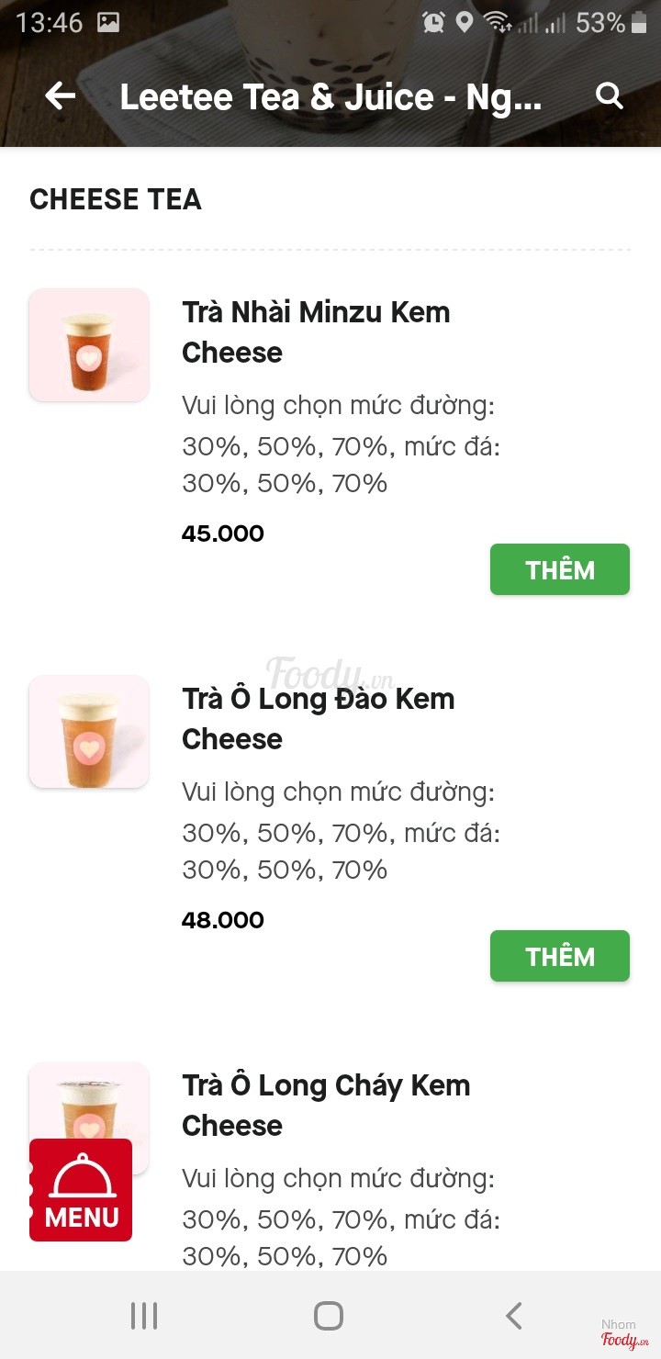Open Trà Nhài Minzu Kem Cheese thumbnail

point(89,344)
